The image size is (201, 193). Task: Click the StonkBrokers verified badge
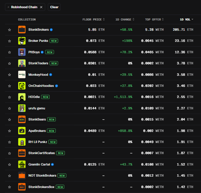pos(51,30)
